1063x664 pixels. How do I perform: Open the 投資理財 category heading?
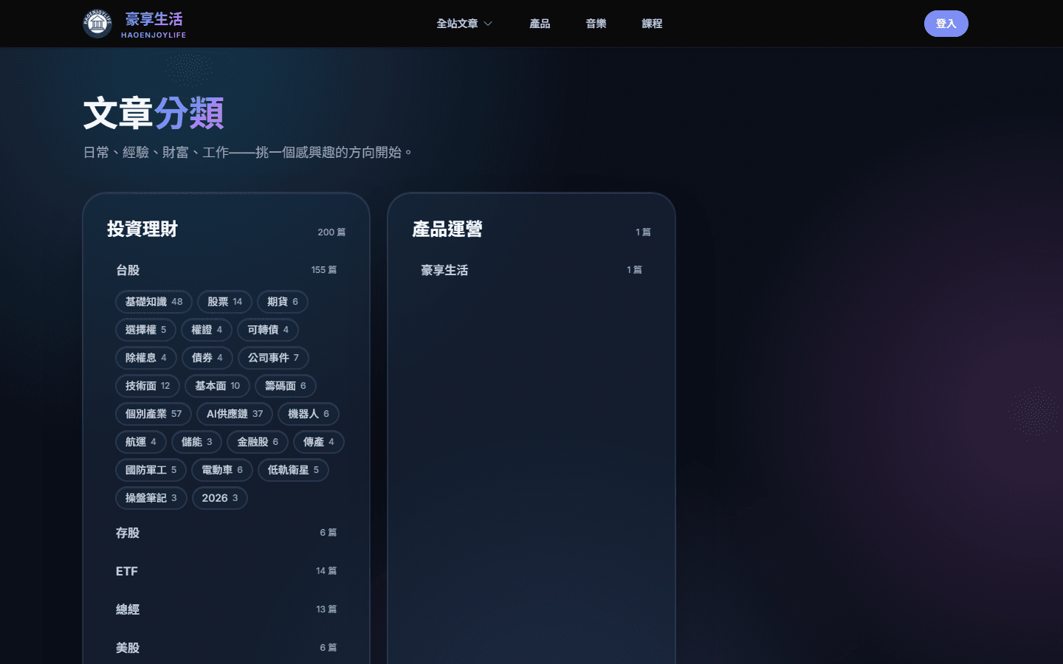pyautogui.click(x=142, y=229)
